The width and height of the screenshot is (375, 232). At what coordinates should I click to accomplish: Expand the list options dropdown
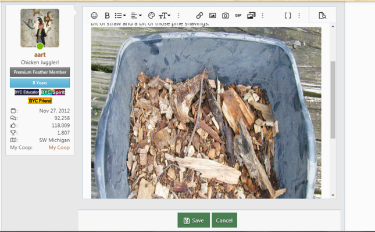pos(120,16)
